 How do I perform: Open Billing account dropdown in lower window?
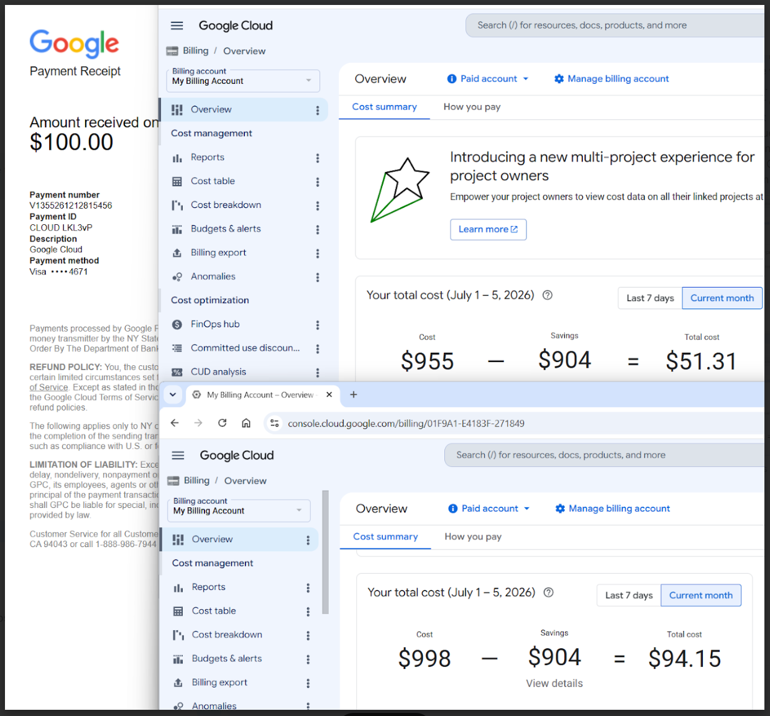coord(239,510)
